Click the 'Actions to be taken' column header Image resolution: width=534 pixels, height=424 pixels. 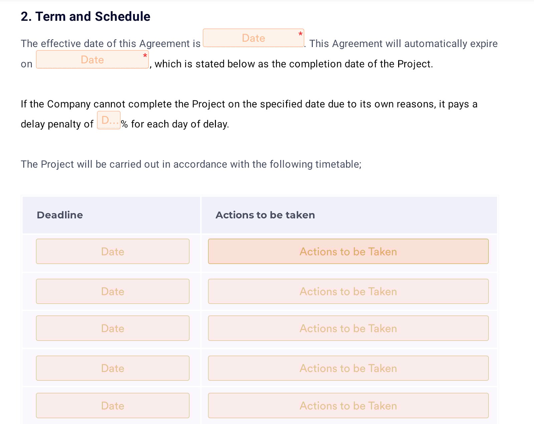point(265,215)
